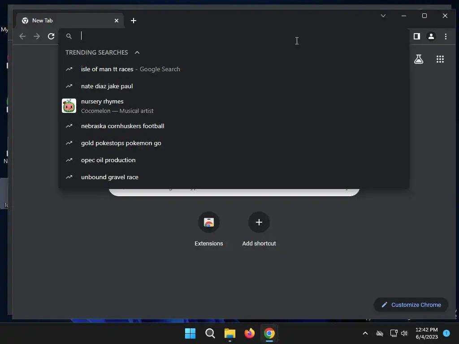
Task: Click the Customize Chrome button
Action: [411, 305]
